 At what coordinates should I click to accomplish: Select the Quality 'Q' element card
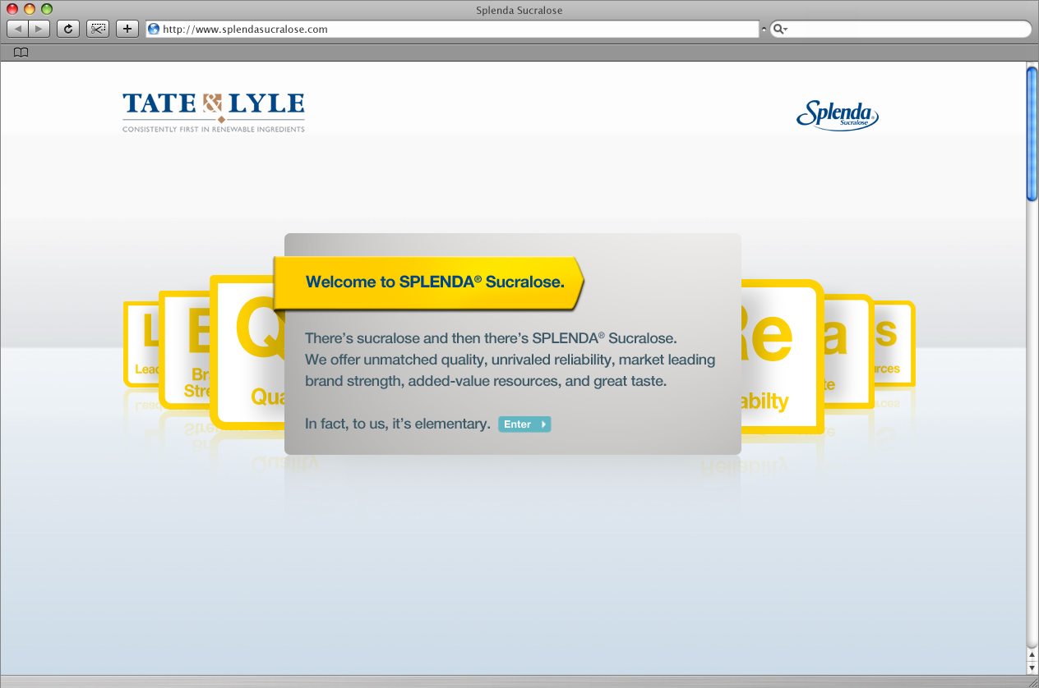pyautogui.click(x=247, y=351)
